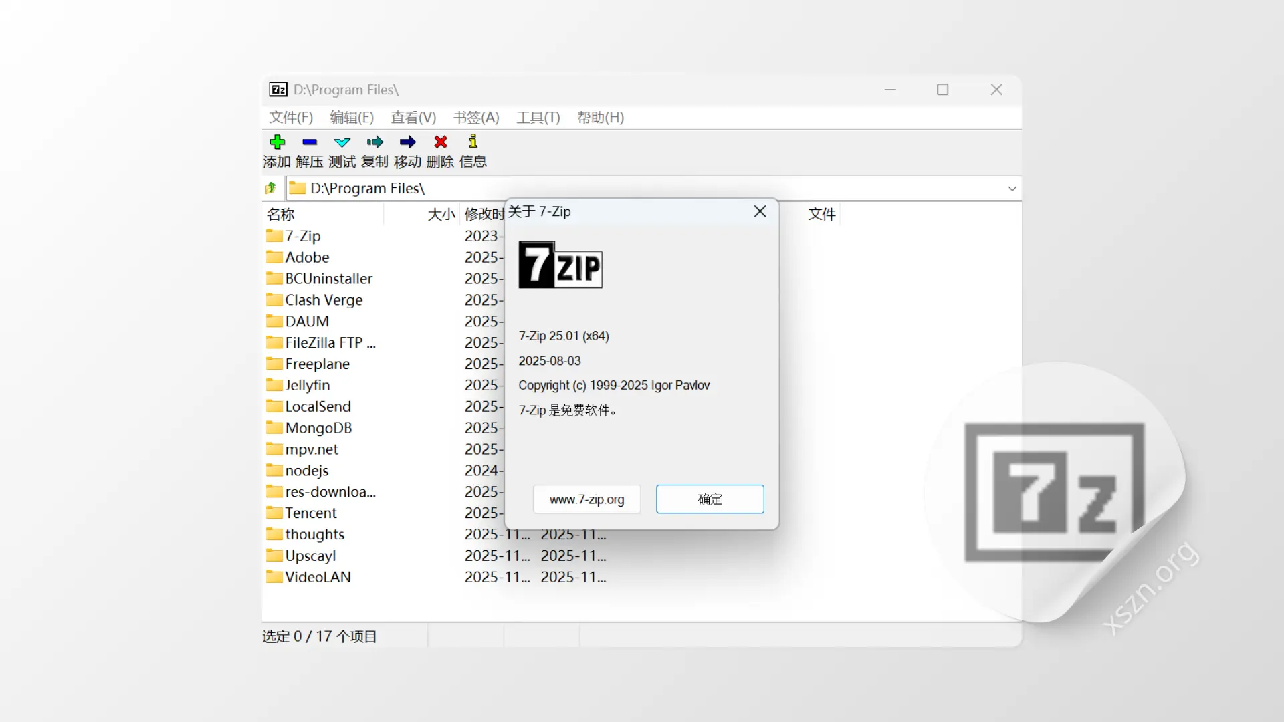Open the 帮助(H) menu
Screen dimensions: 1284x722
click(x=600, y=118)
